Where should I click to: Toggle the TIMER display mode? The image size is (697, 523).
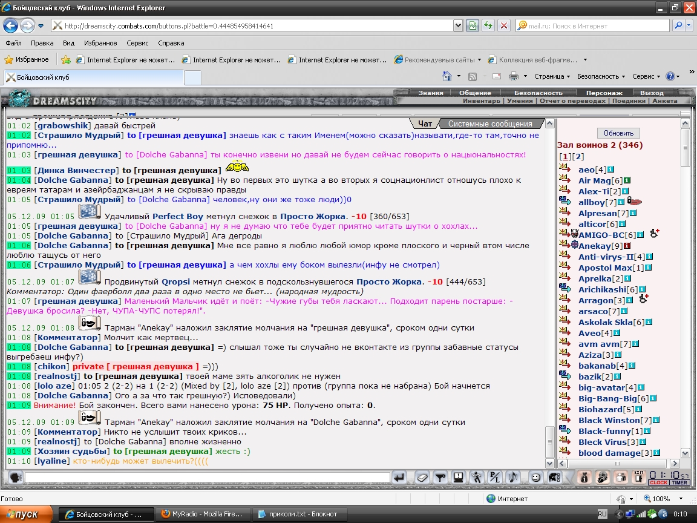pos(679,482)
